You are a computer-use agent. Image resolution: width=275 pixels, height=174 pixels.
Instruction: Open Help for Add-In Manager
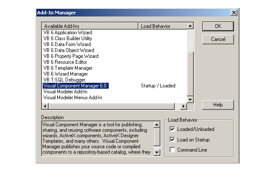coord(218,105)
